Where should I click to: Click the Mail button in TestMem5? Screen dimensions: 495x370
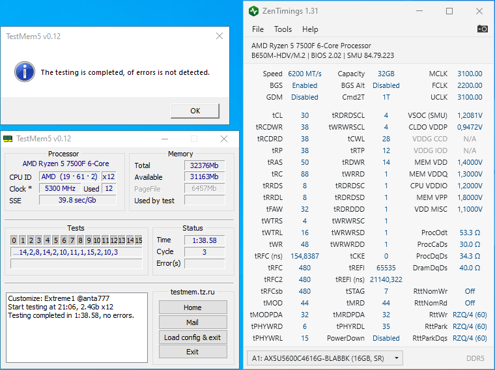coord(193,322)
